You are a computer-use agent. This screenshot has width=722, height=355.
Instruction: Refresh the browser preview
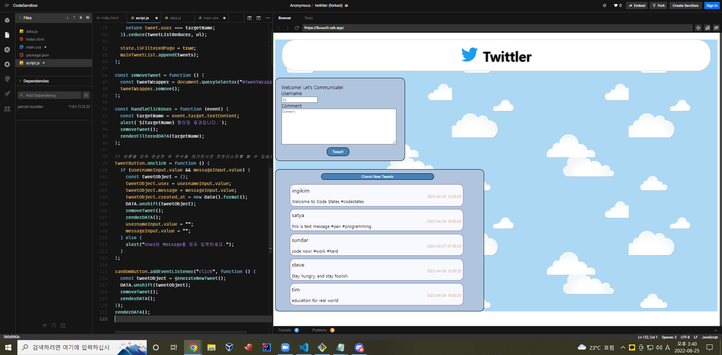coord(297,28)
